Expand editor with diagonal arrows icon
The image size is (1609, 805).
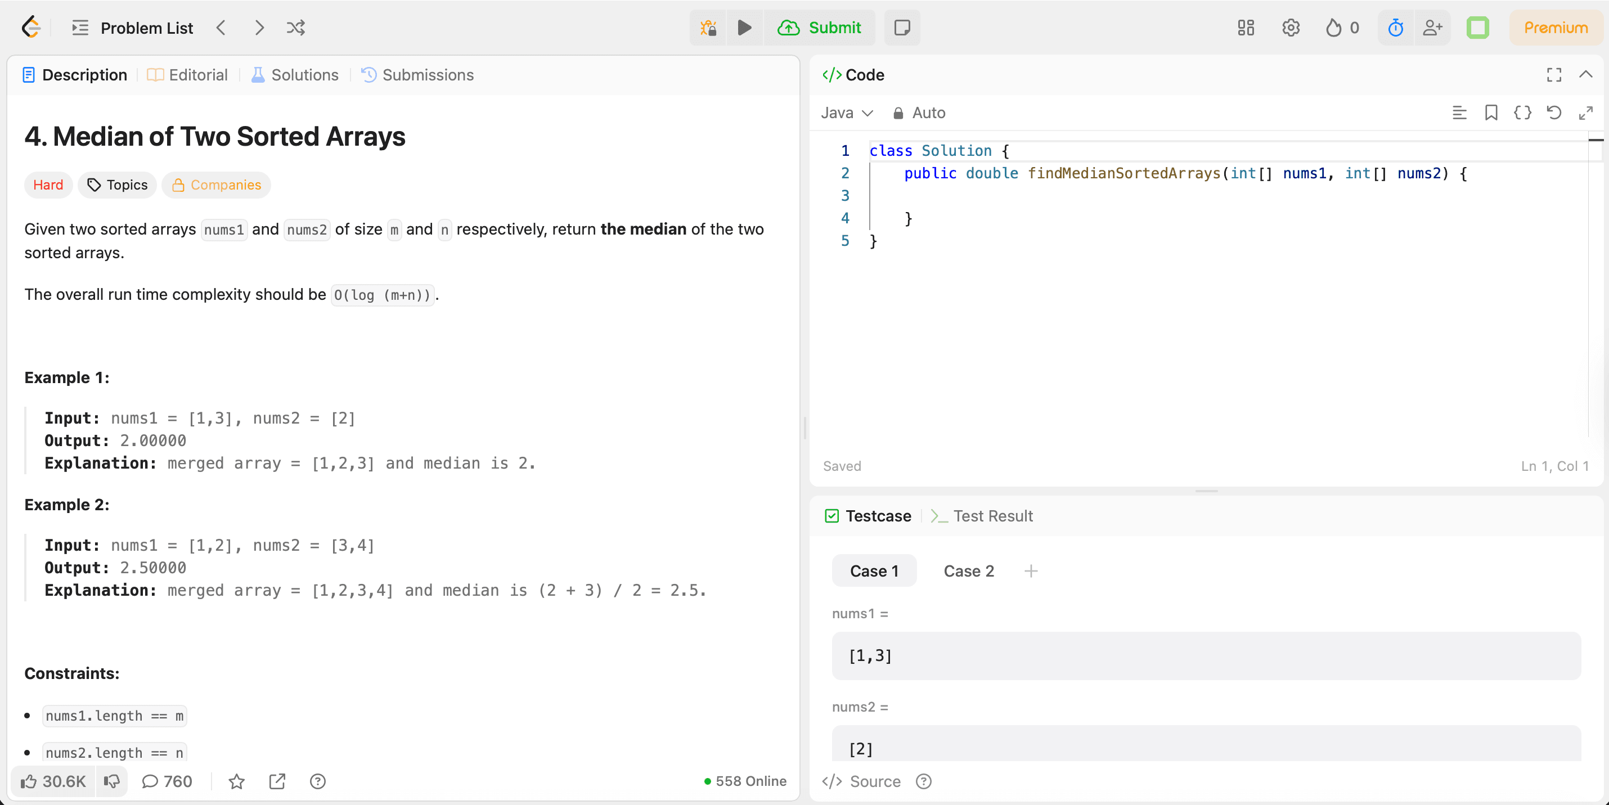click(x=1585, y=113)
